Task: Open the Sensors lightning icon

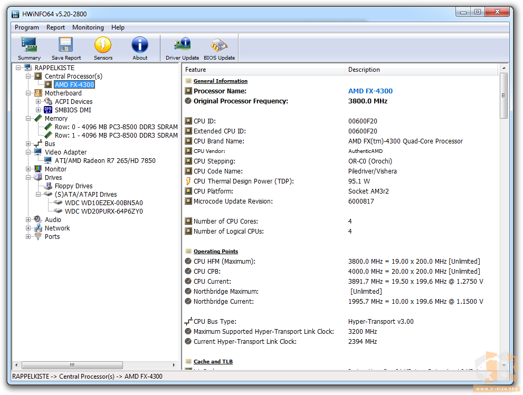Action: [x=103, y=45]
